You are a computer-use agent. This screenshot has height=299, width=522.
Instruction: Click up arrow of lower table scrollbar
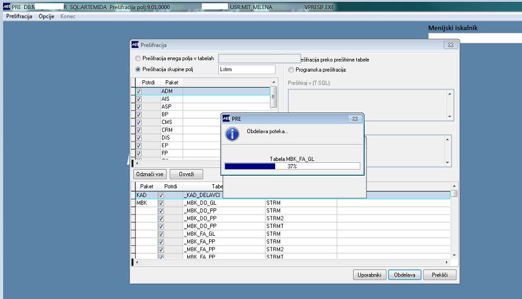click(x=454, y=186)
